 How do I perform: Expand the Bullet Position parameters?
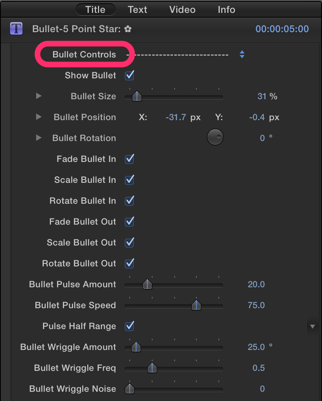tap(39, 117)
